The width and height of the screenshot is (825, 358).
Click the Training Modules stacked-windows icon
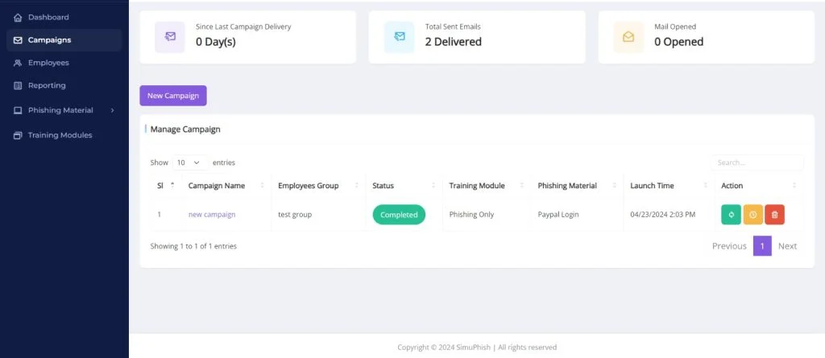[18, 135]
